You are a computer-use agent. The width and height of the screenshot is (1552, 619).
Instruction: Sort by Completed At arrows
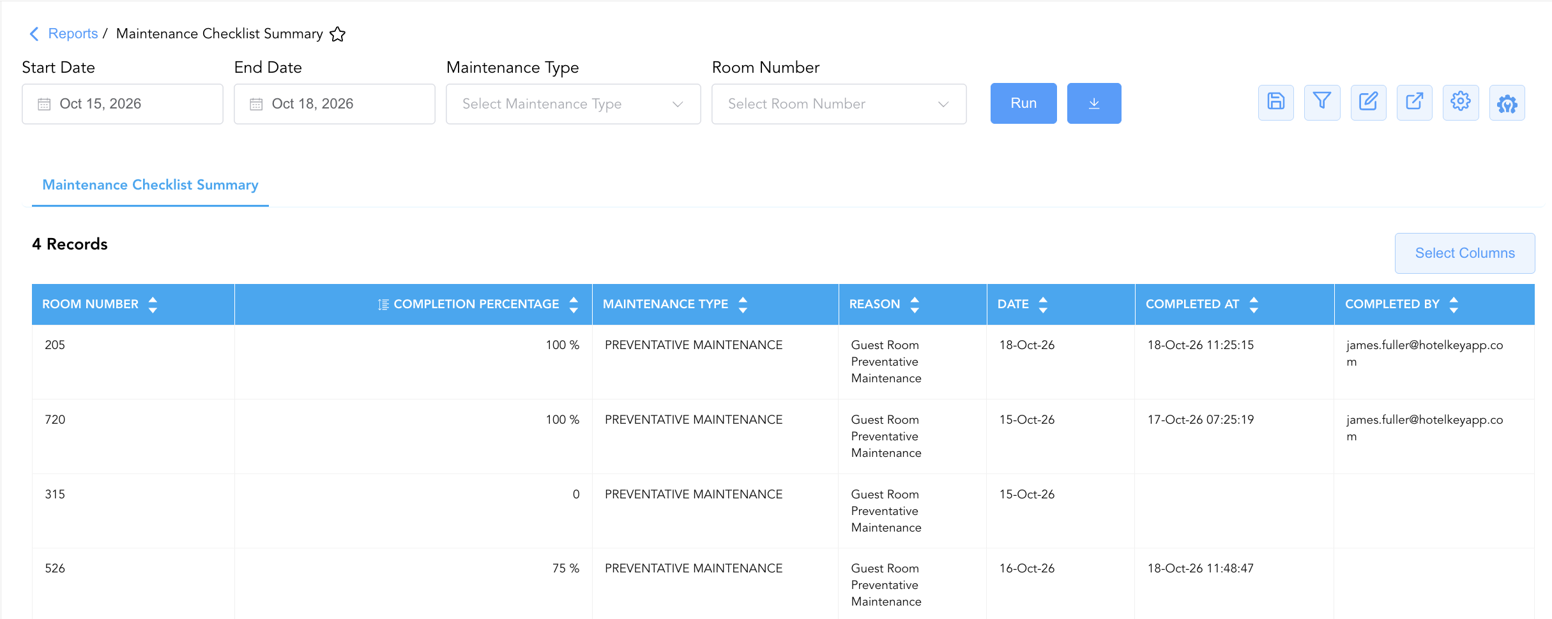pyautogui.click(x=1254, y=304)
